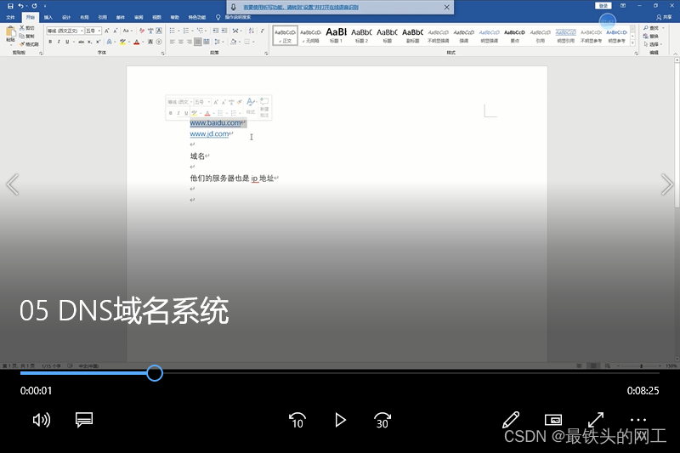The image size is (680, 453).
Task: Click the Increase Indent icon
Action: click(x=224, y=31)
